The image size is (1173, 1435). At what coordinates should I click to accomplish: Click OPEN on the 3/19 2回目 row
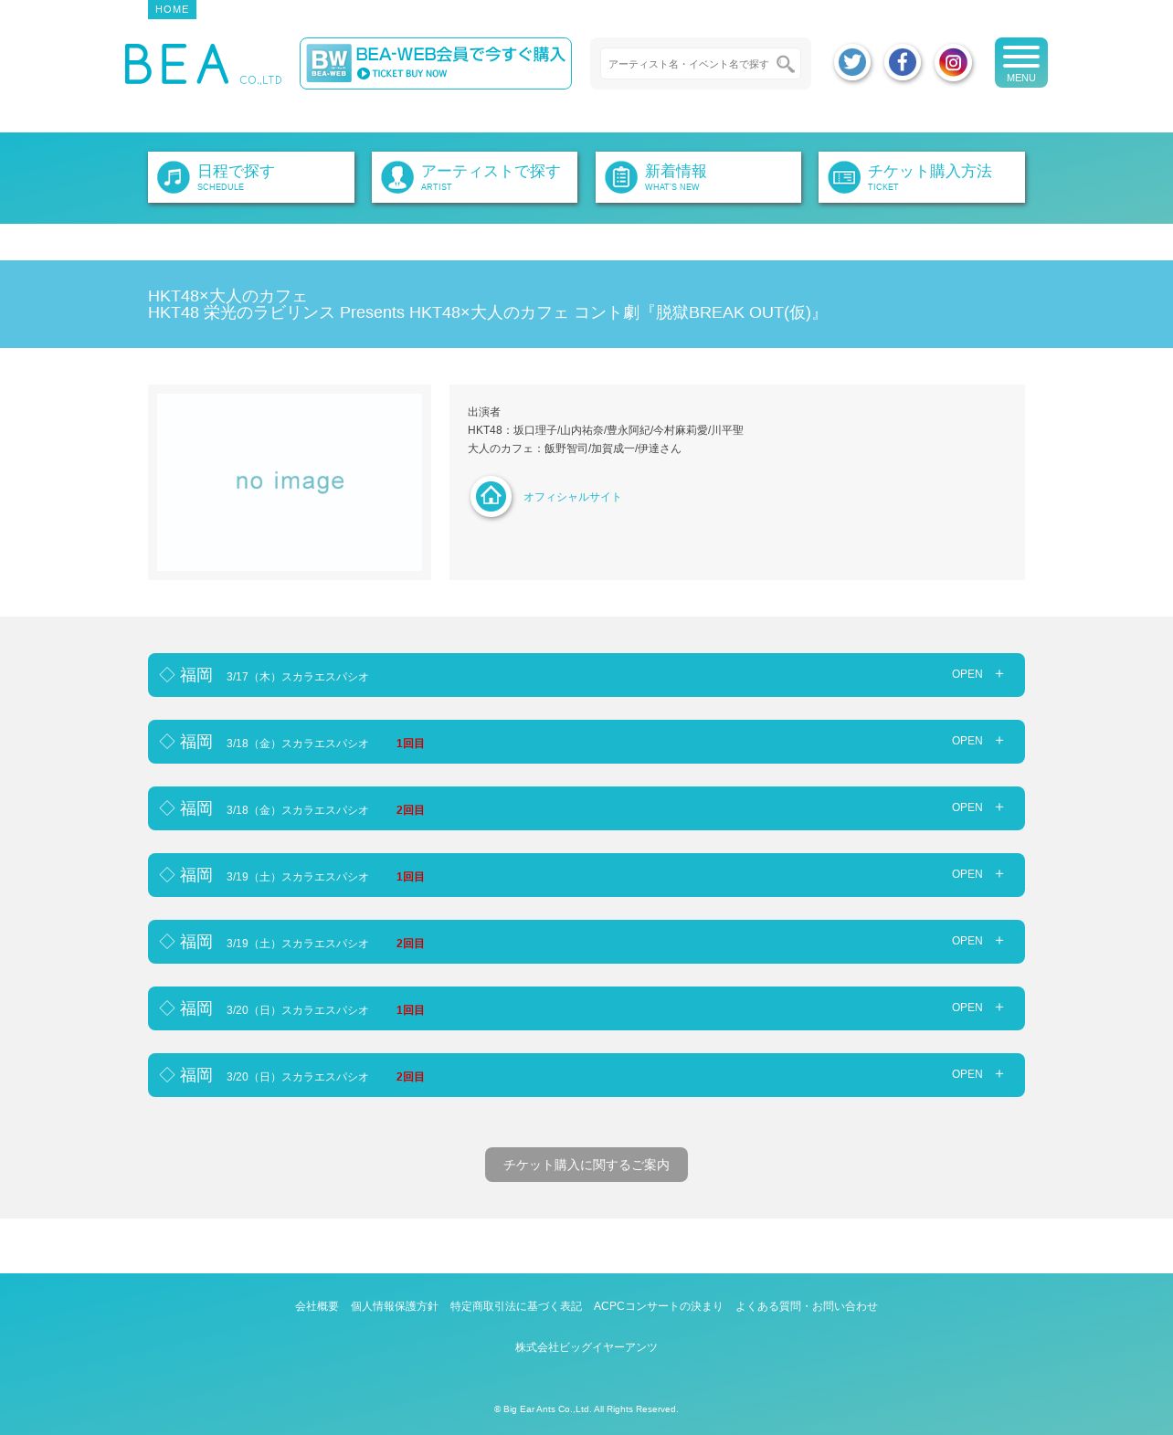[x=967, y=941]
